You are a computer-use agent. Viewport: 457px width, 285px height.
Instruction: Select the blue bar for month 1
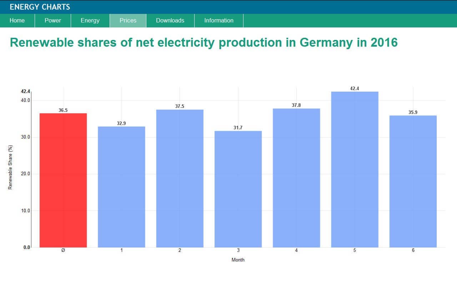tap(121, 187)
